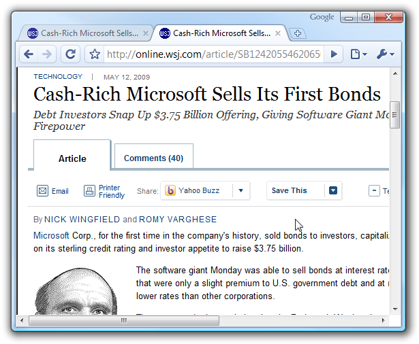The height and width of the screenshot is (344, 419).
Task: Click the vertical scrollbar down arrow
Action: click(x=395, y=309)
